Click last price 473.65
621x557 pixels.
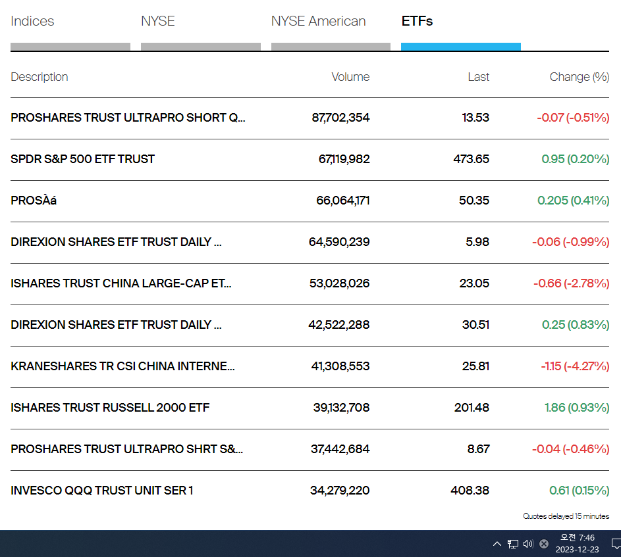tap(472, 159)
